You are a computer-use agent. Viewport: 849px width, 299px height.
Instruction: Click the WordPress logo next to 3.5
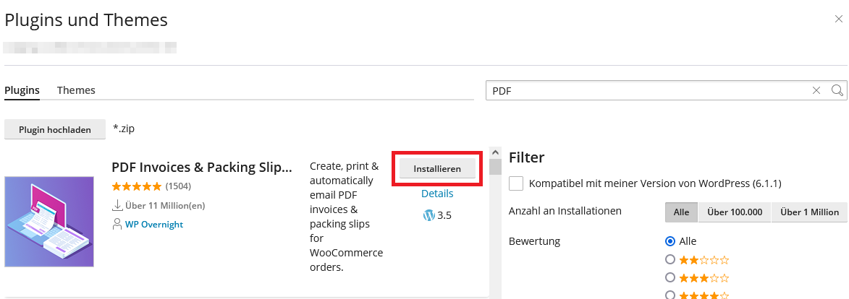(x=428, y=215)
